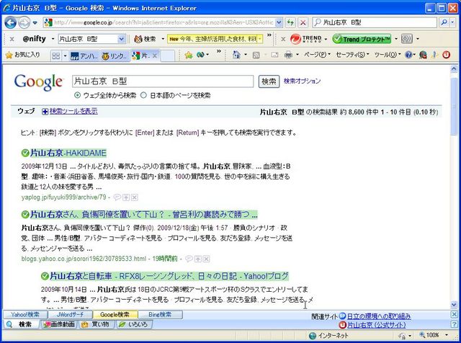This screenshot has height=343, width=461.
Task: Open Quick Tabs grid icon
Action: coord(56,55)
